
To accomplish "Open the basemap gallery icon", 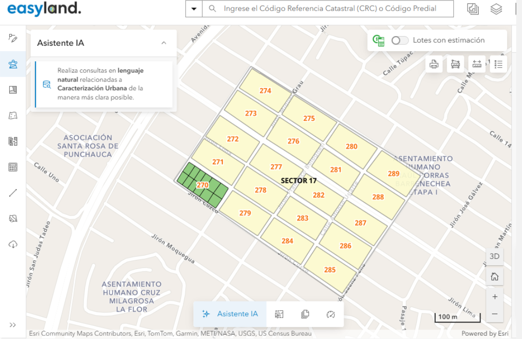I will [x=473, y=9].
